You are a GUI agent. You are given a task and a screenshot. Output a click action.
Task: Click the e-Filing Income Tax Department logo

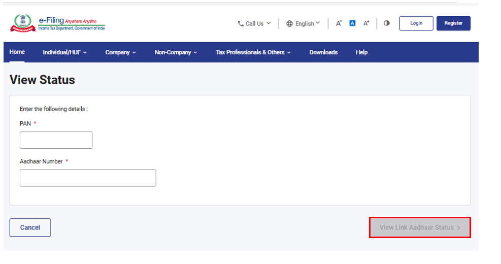(x=57, y=23)
